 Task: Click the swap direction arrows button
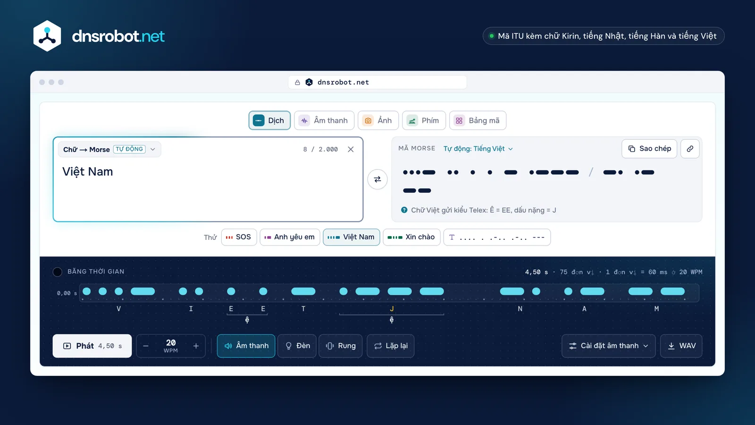tap(377, 179)
